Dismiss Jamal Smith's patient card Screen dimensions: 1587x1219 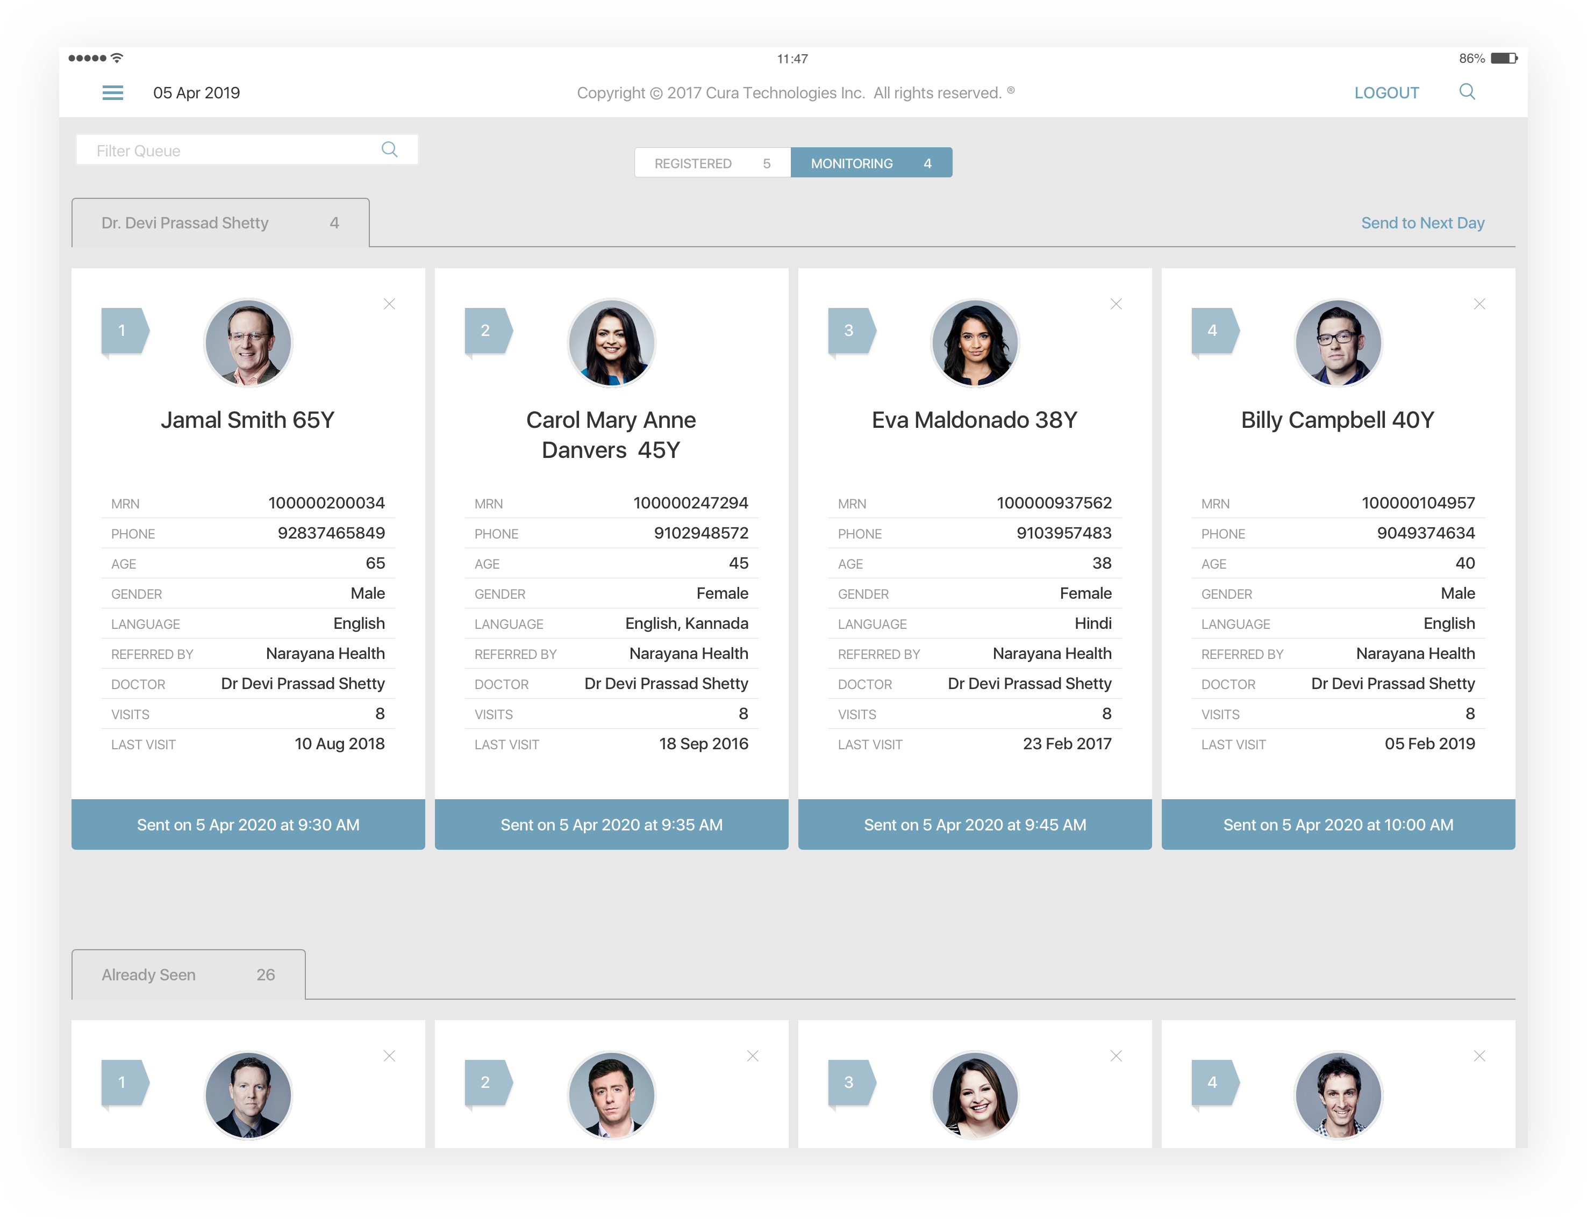click(390, 304)
